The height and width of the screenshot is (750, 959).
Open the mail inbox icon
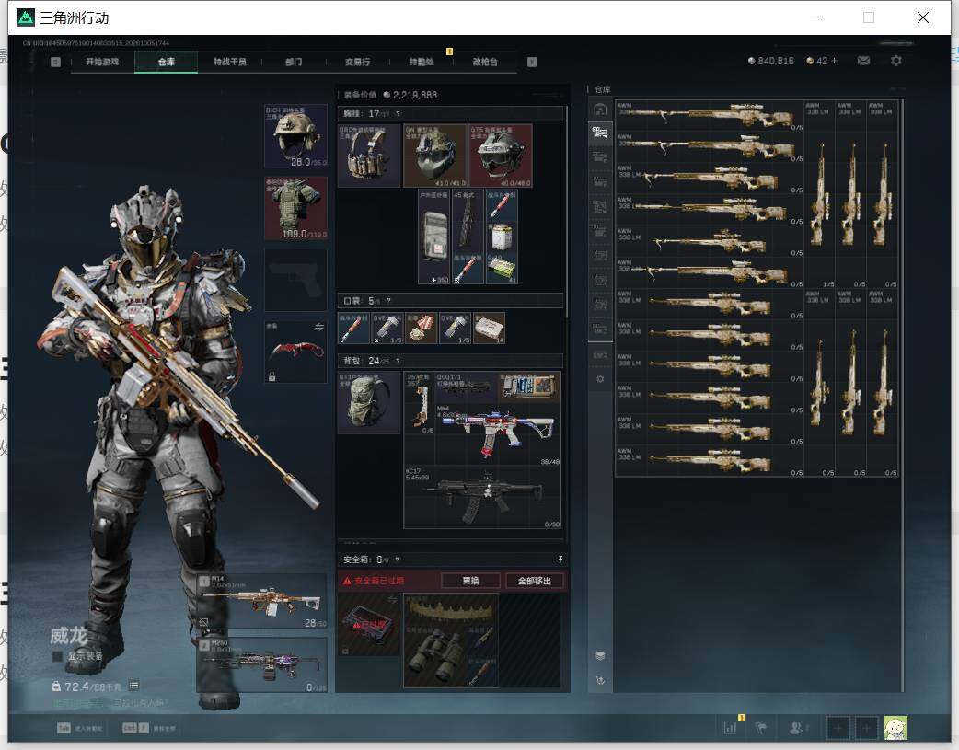click(863, 61)
